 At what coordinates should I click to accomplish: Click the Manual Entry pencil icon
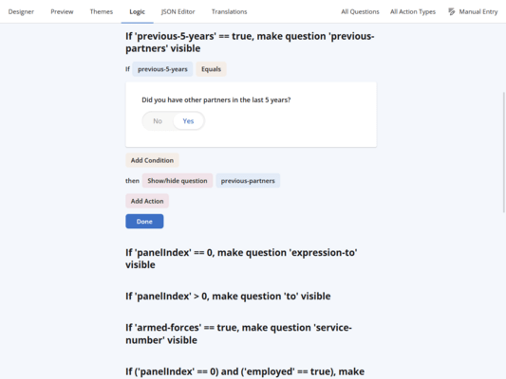452,12
